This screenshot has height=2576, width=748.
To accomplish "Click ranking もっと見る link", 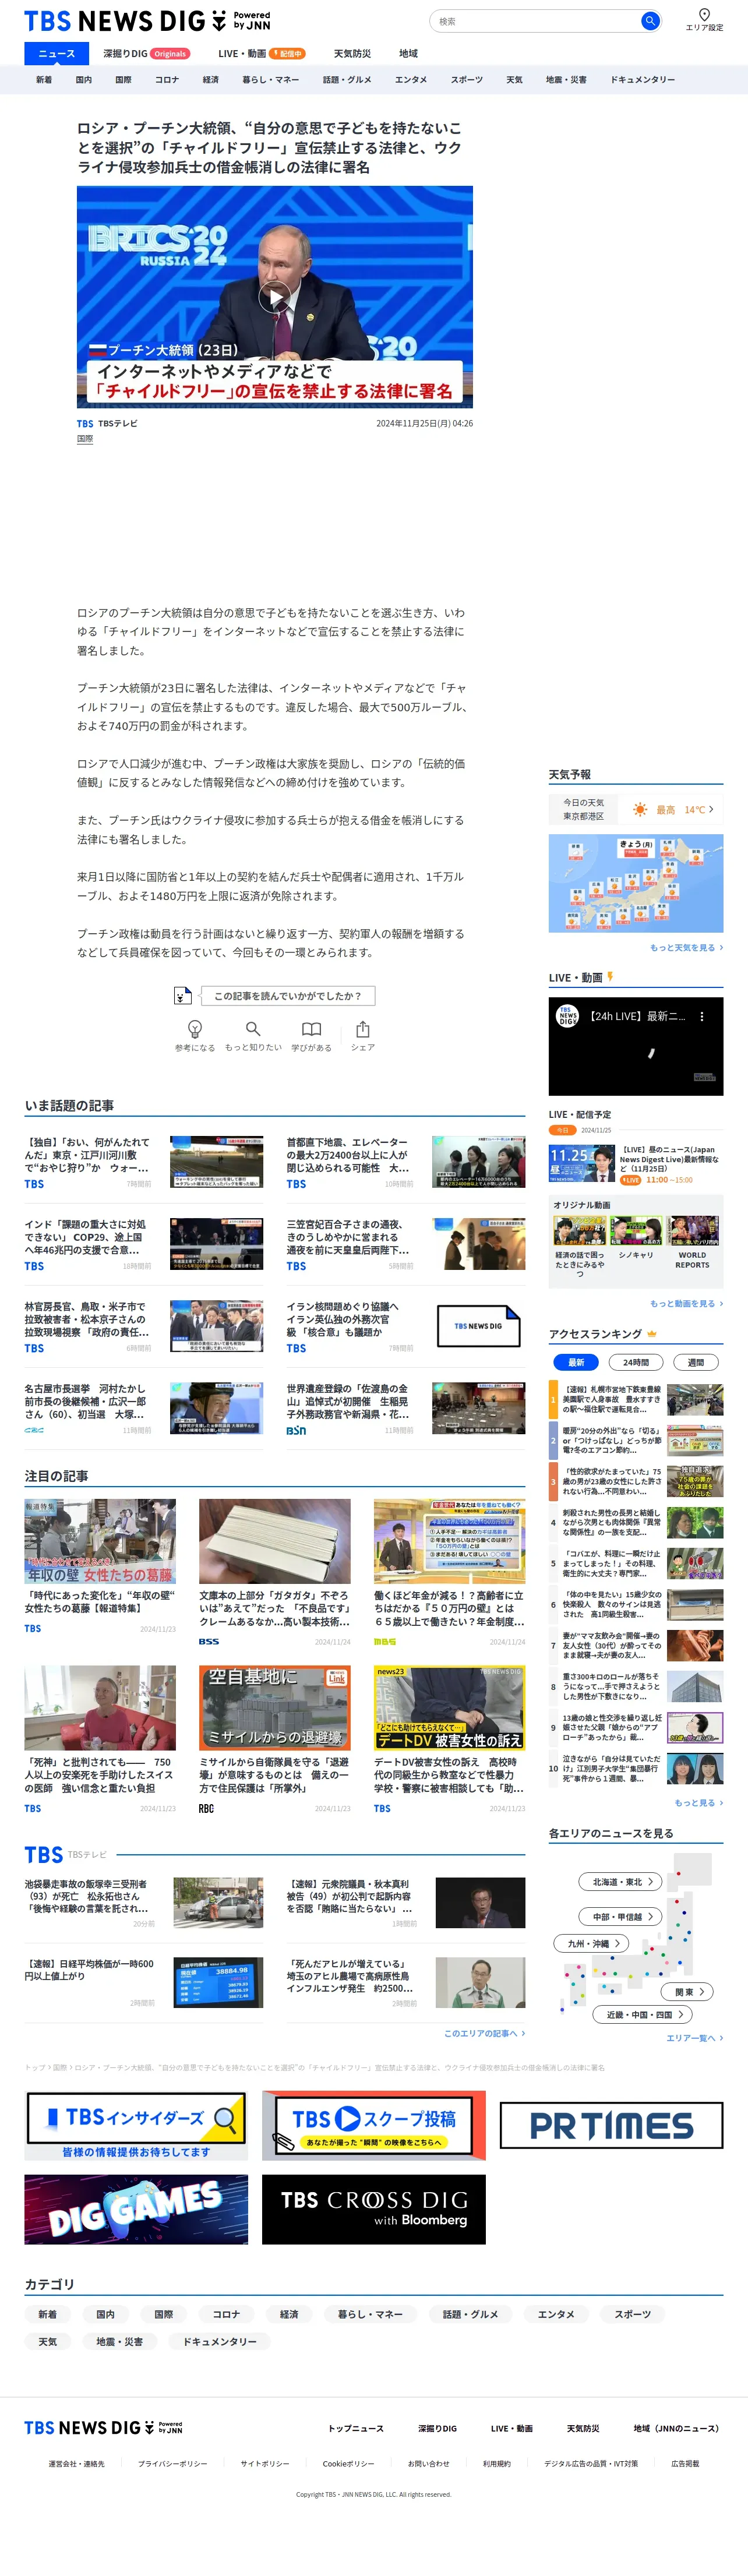I will (x=698, y=1802).
